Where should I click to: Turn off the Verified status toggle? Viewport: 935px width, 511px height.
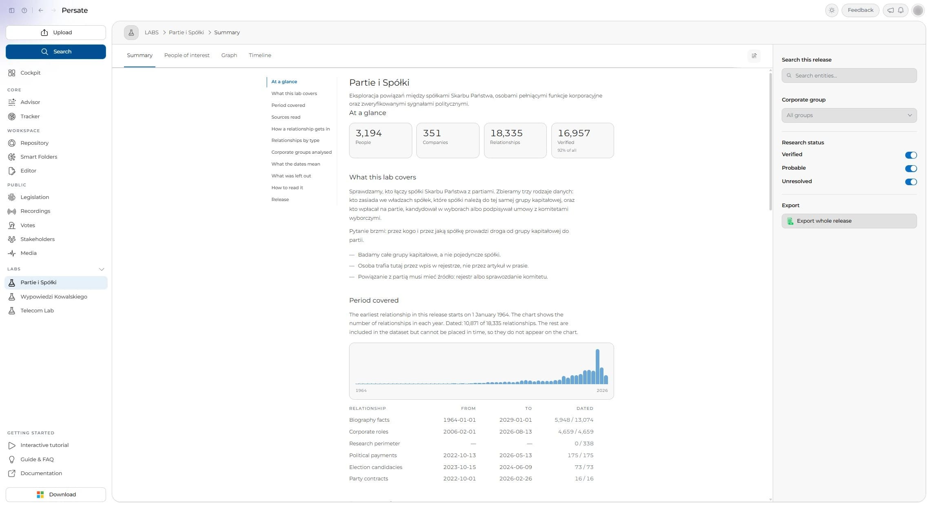coord(911,155)
